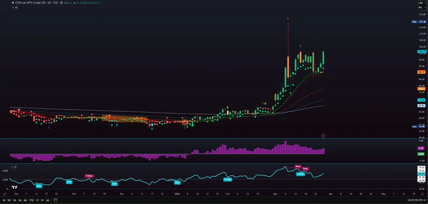Select the 5D time range
This screenshot has width=428, height=204.
pos(10,200)
